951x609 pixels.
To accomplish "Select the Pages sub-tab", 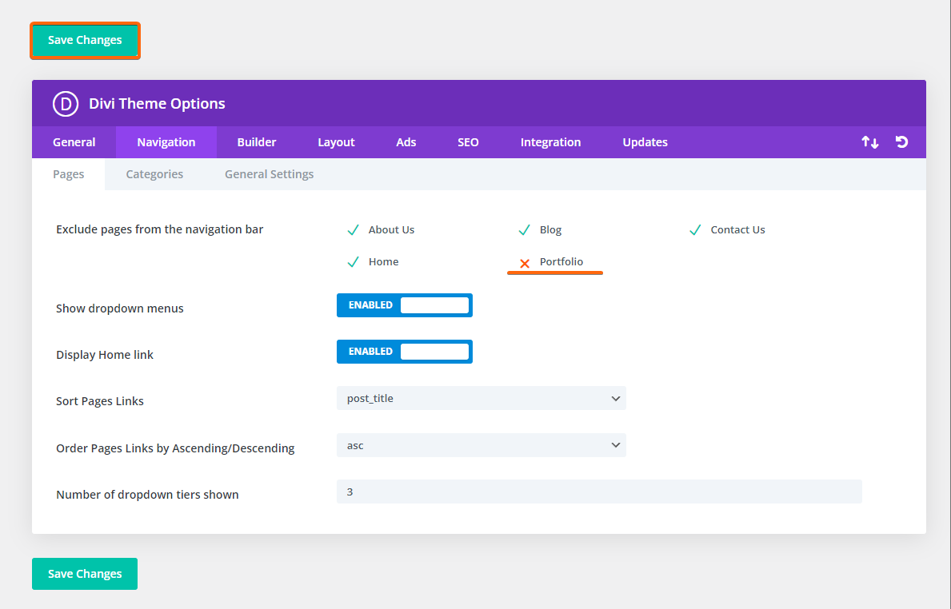I will click(x=69, y=174).
